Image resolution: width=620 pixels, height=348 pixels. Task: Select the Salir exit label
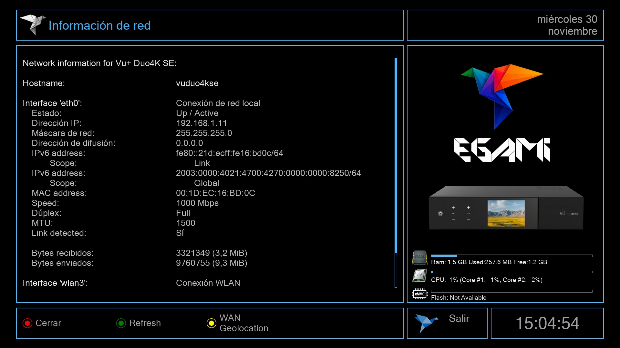459,319
